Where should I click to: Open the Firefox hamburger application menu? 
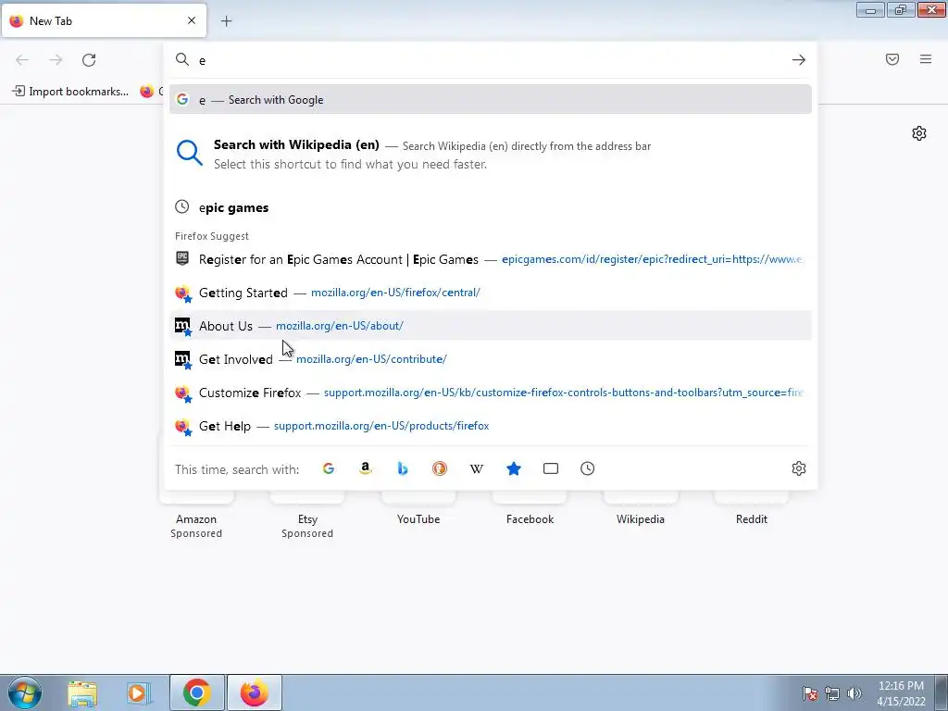point(926,59)
